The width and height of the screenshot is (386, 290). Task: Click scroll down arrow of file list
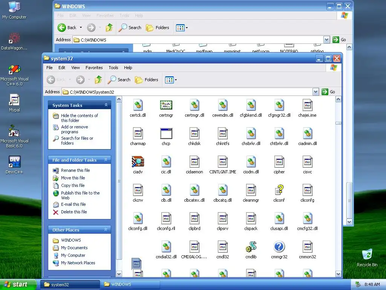pos(338,274)
